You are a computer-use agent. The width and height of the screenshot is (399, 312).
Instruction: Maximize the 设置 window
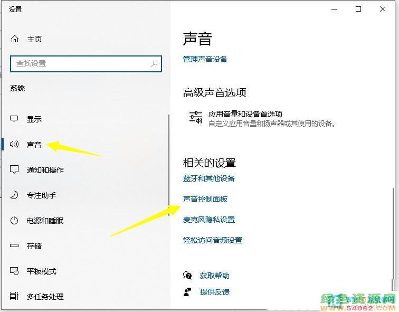pyautogui.click(x=358, y=10)
